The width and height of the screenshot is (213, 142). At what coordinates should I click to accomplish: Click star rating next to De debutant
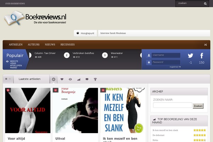click(x=200, y=135)
